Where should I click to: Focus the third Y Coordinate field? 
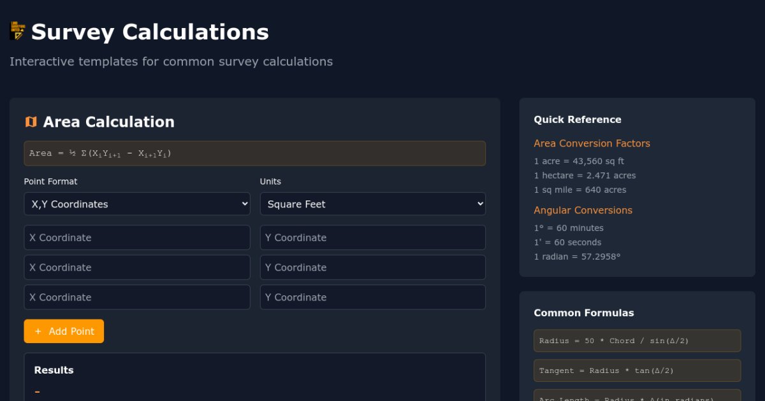click(x=372, y=297)
